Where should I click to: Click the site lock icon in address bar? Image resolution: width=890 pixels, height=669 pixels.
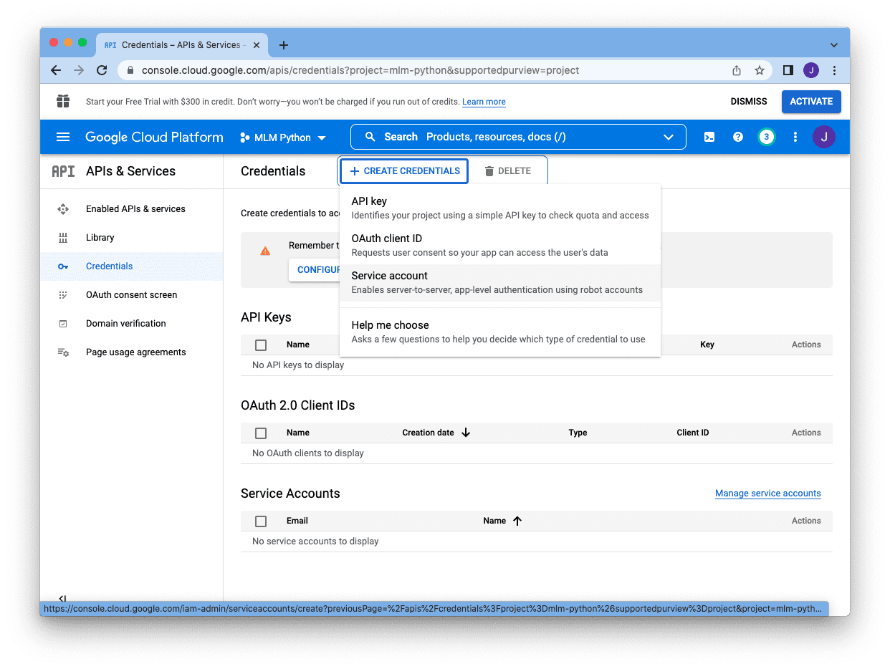(130, 70)
